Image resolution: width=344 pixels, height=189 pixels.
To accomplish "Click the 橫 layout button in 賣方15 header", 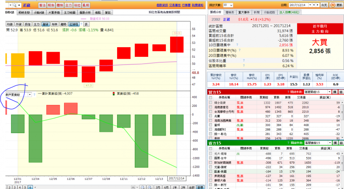I will click(x=335, y=143).
